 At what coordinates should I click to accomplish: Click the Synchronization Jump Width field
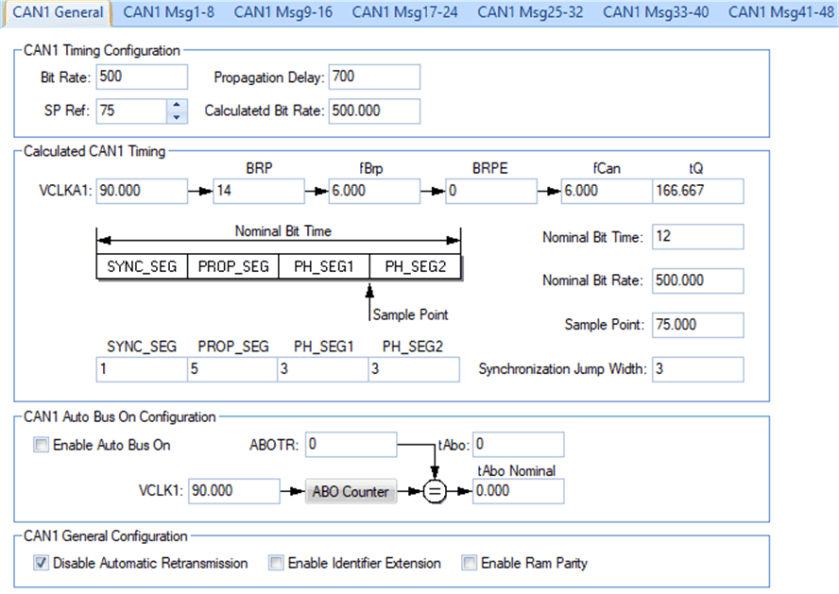click(697, 369)
